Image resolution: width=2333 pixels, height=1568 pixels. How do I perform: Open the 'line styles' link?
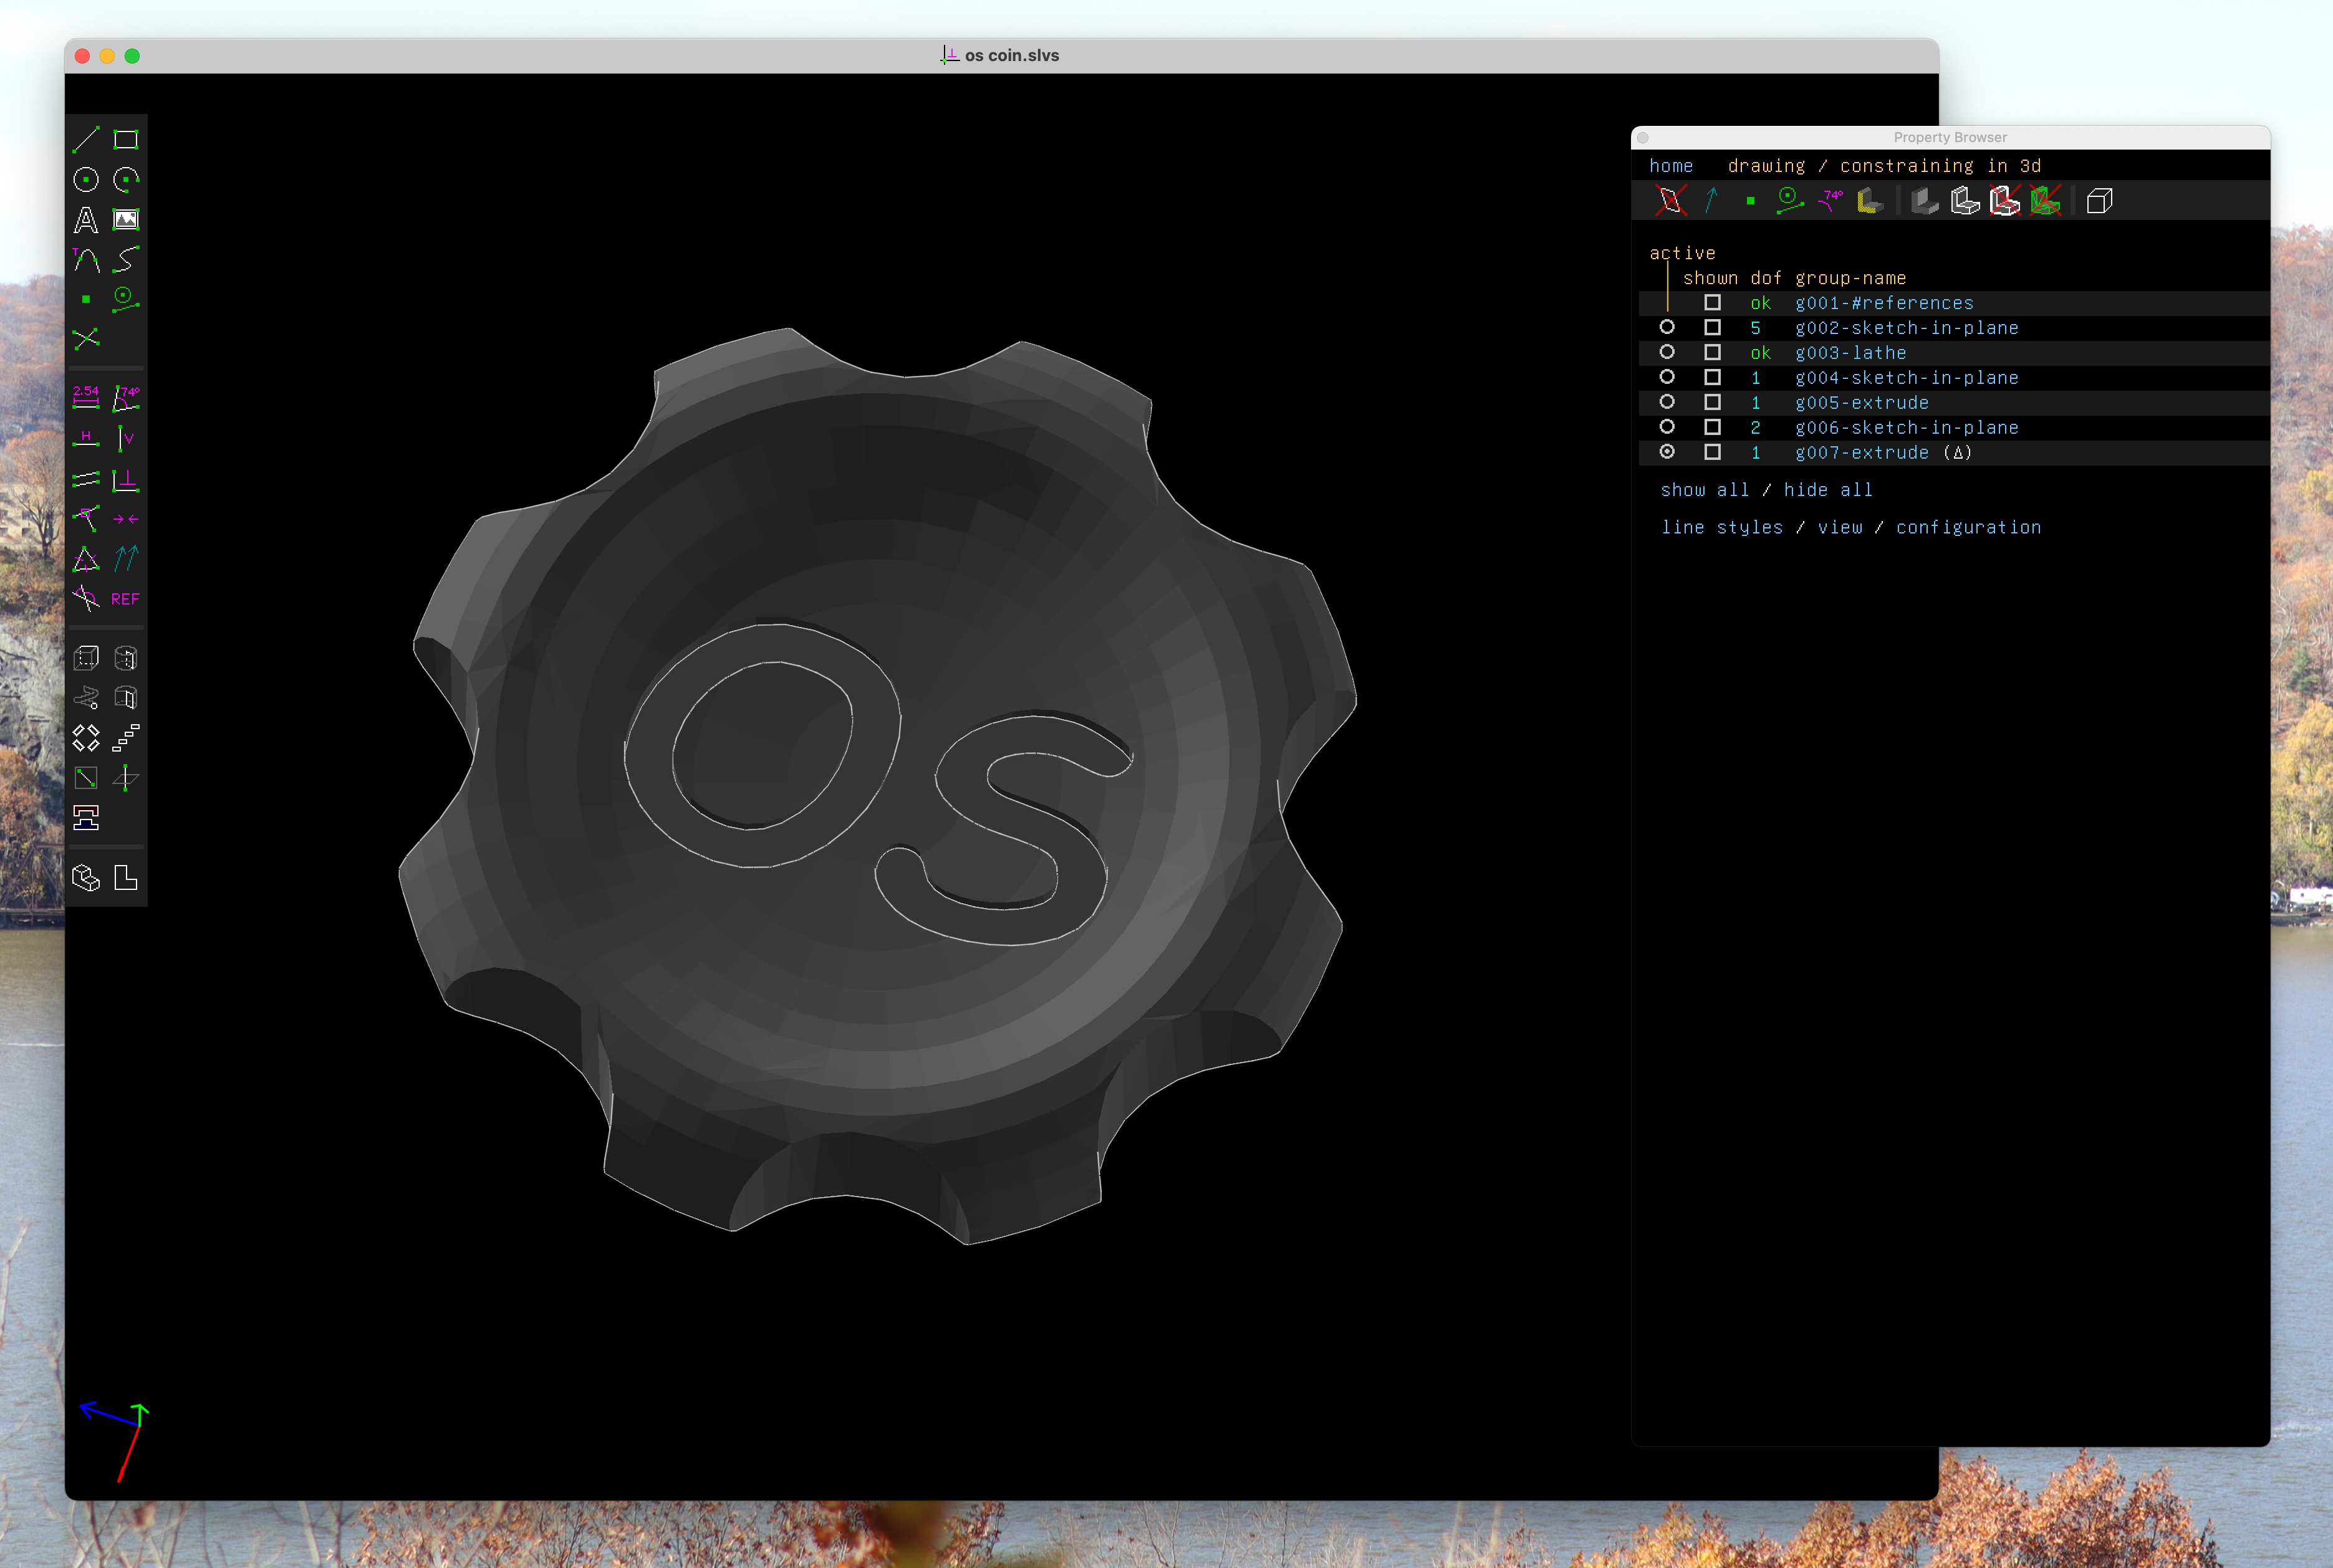(x=1722, y=527)
